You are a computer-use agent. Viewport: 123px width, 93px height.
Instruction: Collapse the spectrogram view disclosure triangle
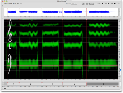pos(3,18)
